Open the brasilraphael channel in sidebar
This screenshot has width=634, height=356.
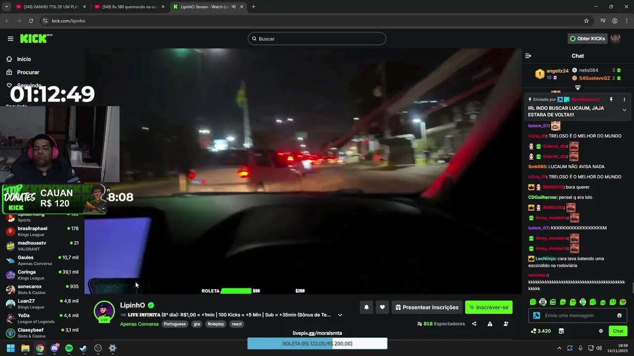click(42, 231)
